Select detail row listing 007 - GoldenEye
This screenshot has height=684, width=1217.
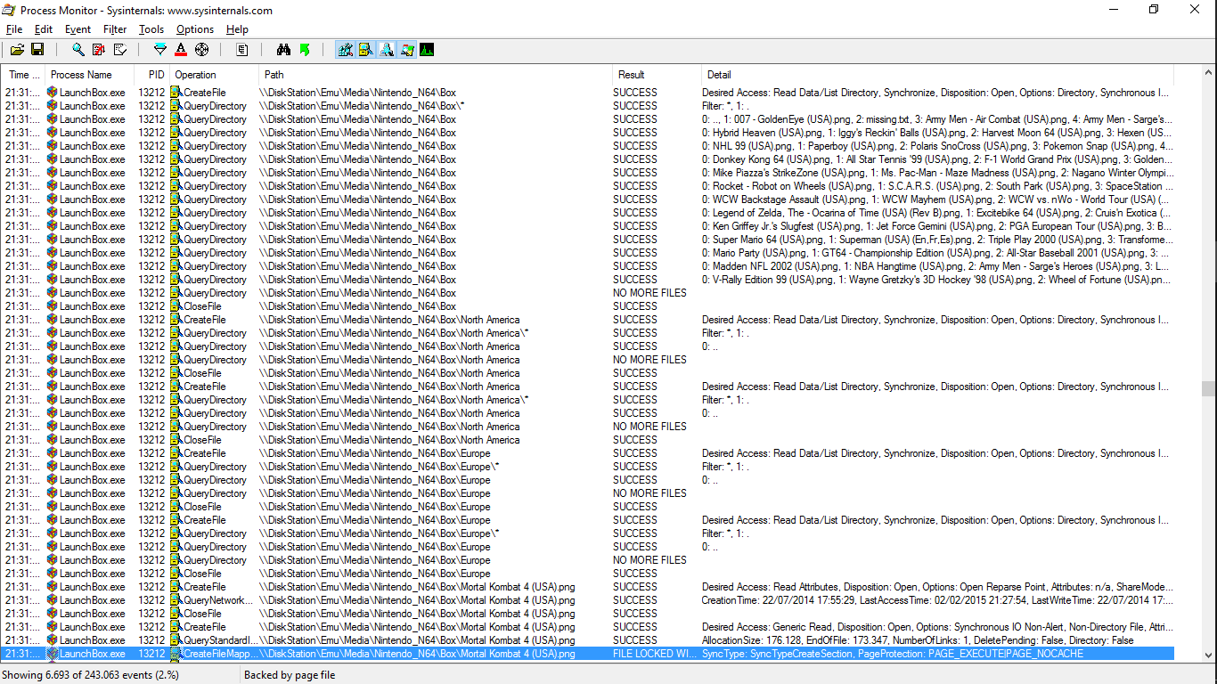coord(937,119)
